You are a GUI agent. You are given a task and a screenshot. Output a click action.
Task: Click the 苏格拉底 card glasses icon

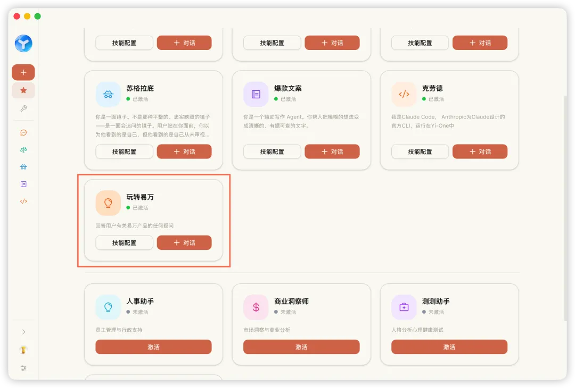(108, 95)
